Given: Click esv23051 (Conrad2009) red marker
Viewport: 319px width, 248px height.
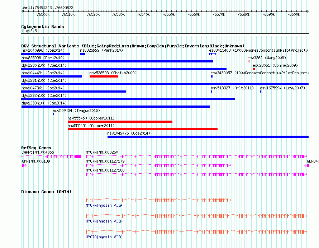Looking at the screenshot, I should tap(254, 69).
